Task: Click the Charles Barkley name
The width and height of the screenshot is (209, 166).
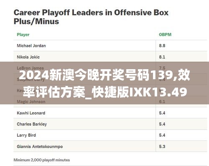Action: coord(32,124)
